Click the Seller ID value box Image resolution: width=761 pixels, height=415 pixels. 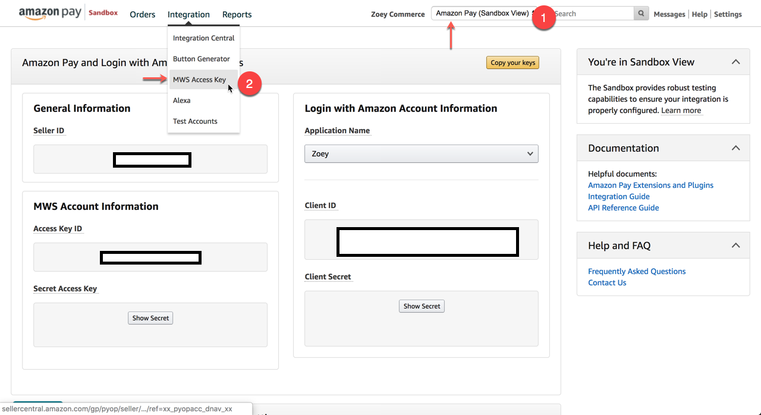click(x=150, y=159)
